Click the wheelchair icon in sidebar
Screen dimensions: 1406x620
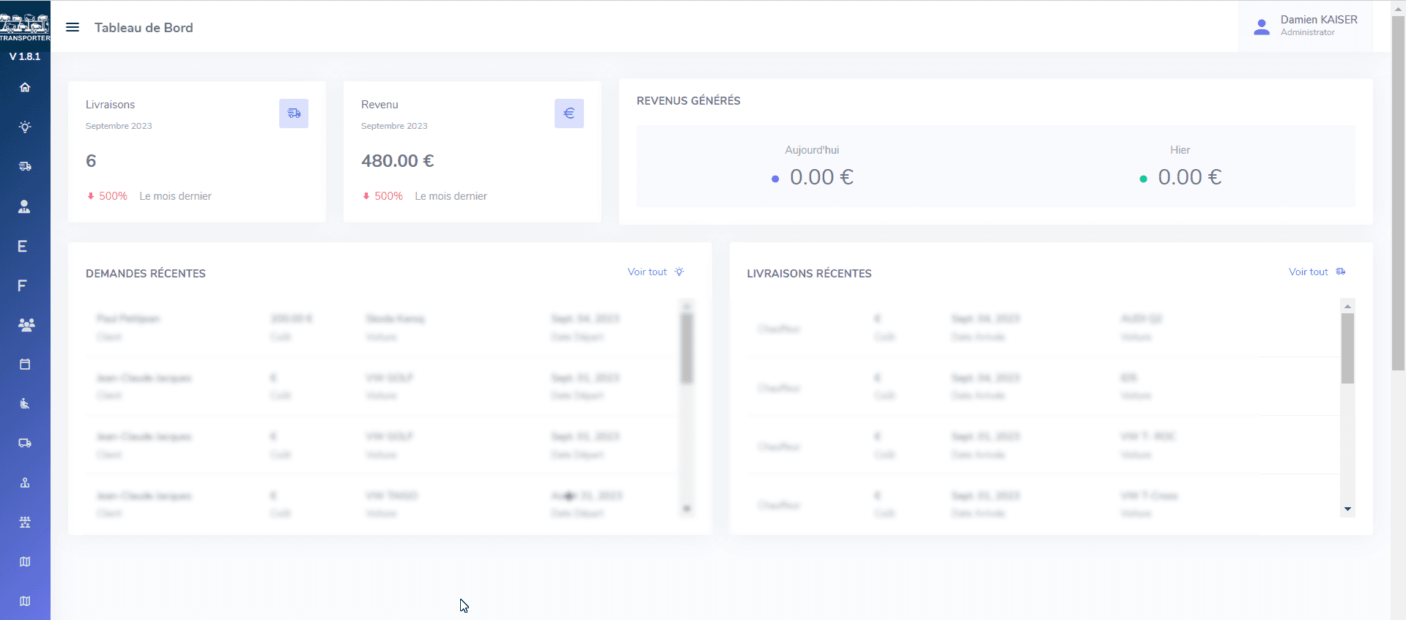(x=25, y=404)
